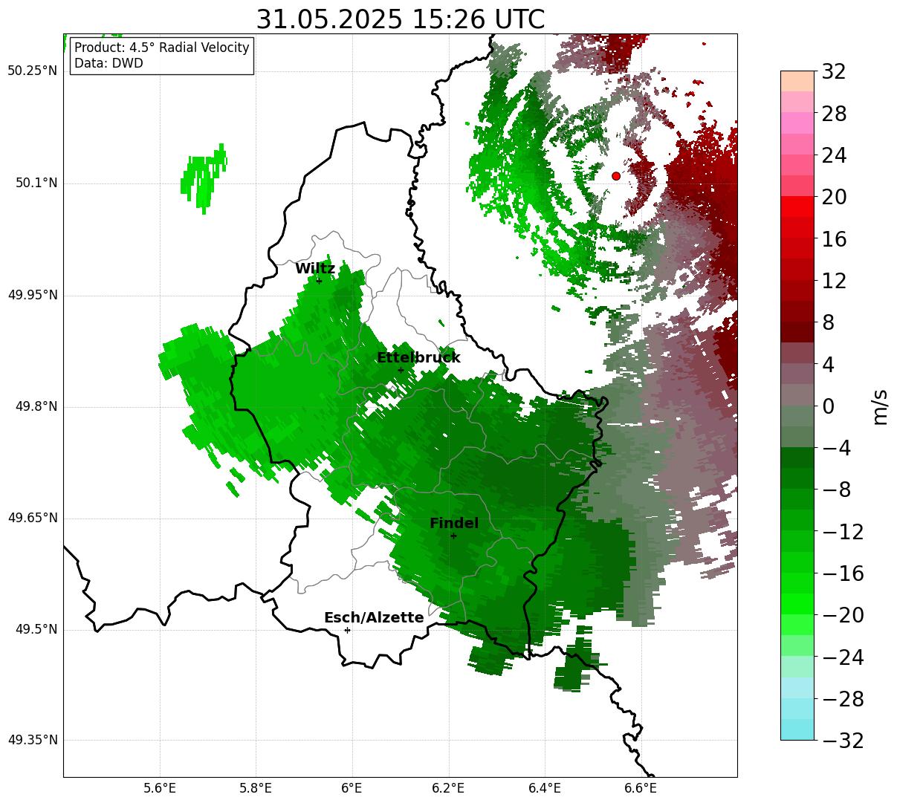Click the red radar site marker dot

pos(616,176)
